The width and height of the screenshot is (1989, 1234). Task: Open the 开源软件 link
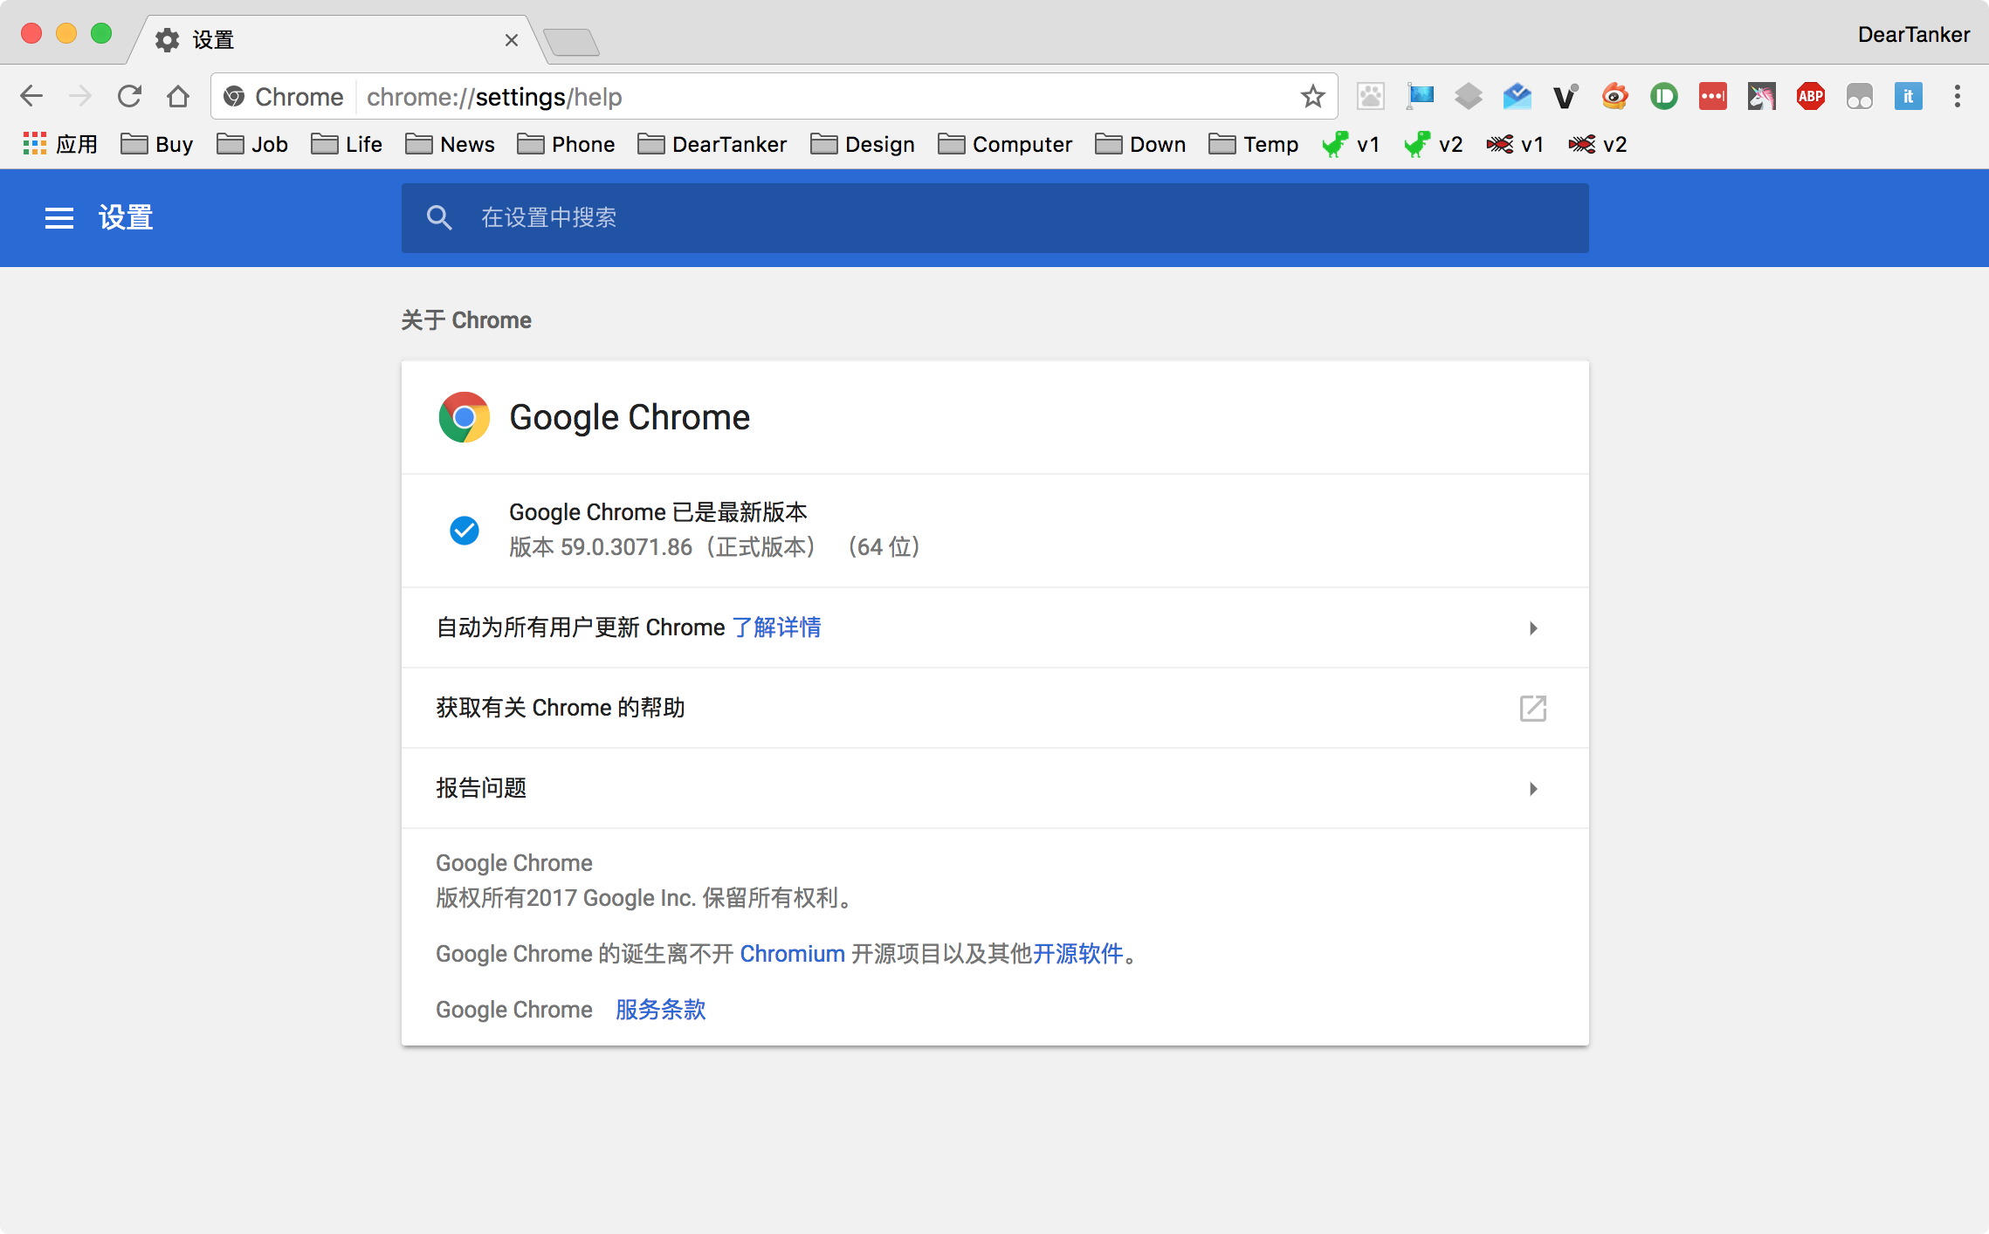pyautogui.click(x=1078, y=954)
